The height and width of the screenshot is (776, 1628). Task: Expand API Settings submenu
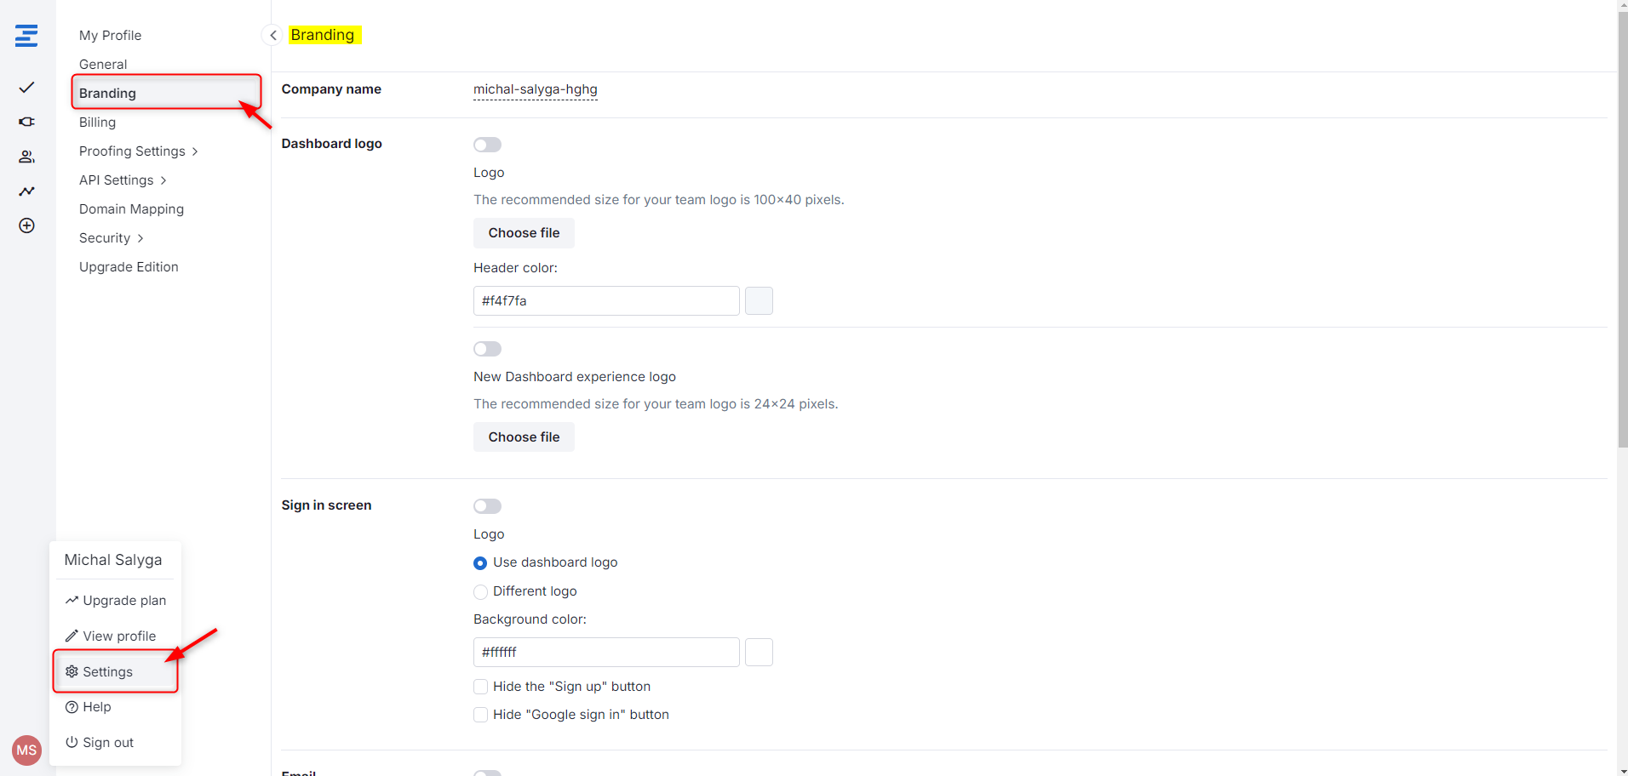tap(123, 180)
